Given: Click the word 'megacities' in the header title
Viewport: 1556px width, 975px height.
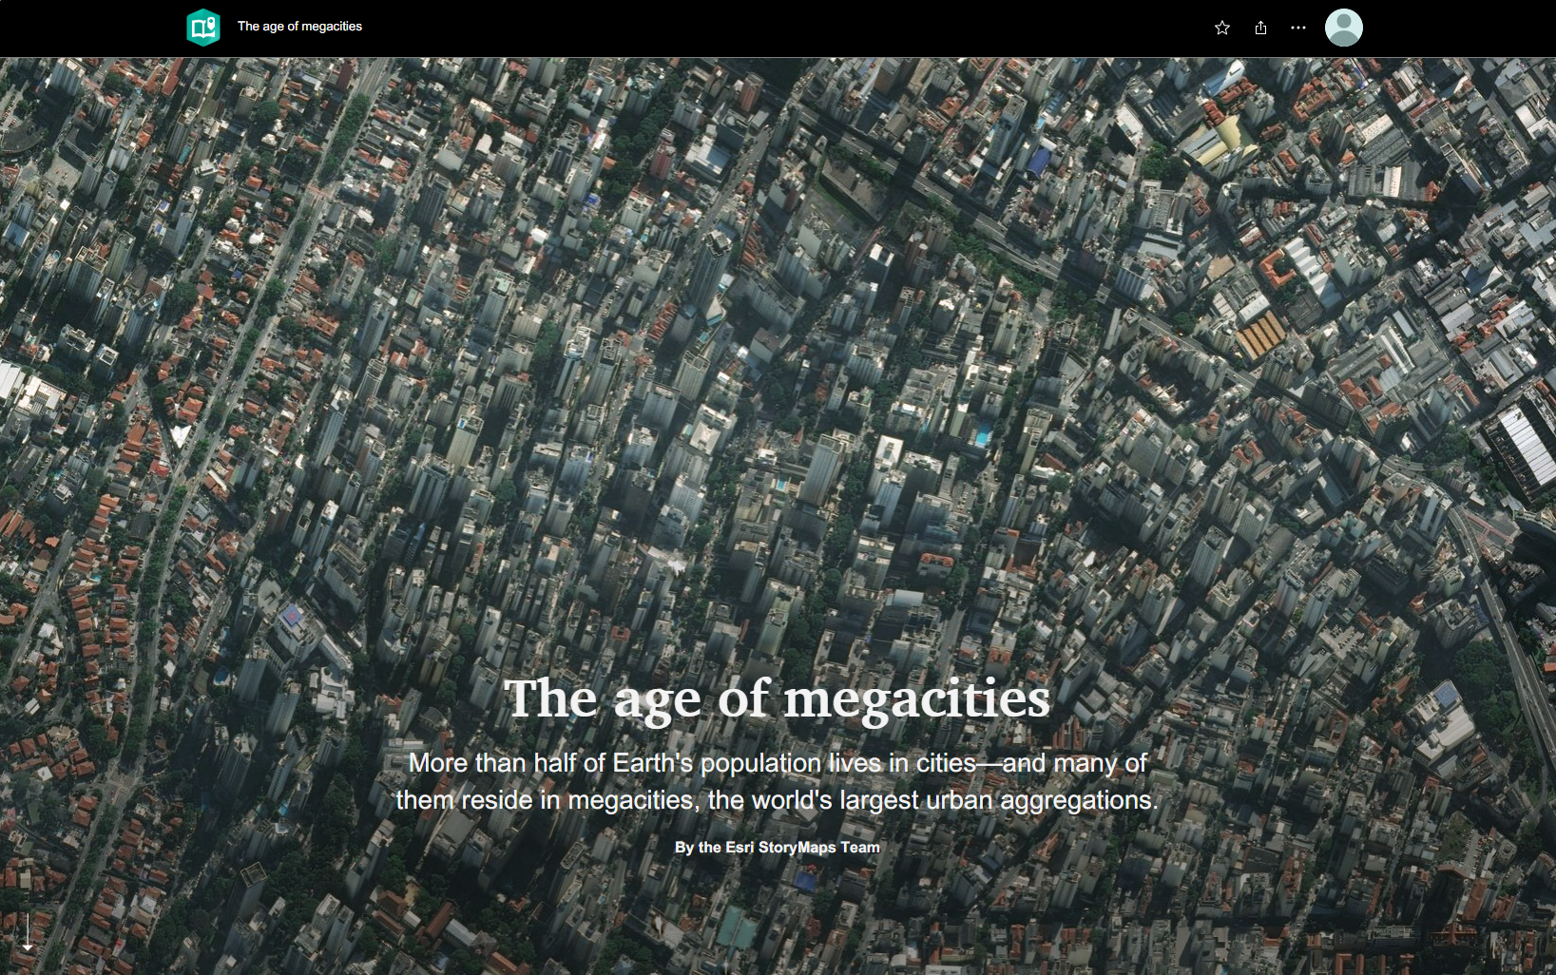Looking at the screenshot, I should click(x=332, y=27).
